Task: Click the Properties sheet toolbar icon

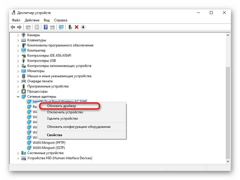Action: 37,27
